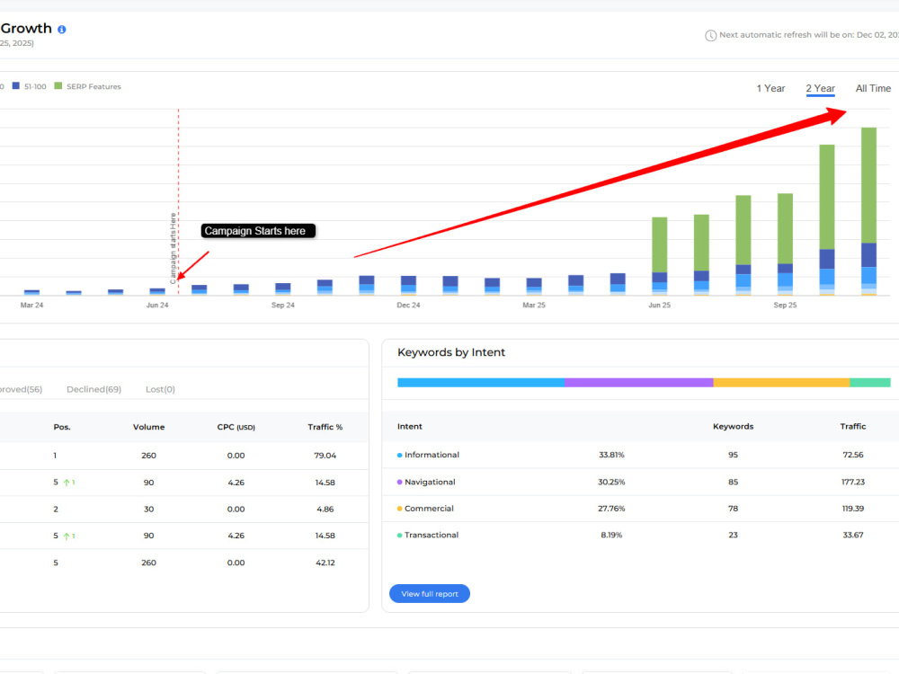Select the 2 Year range tab
This screenshot has width=899, height=674.
coord(820,88)
